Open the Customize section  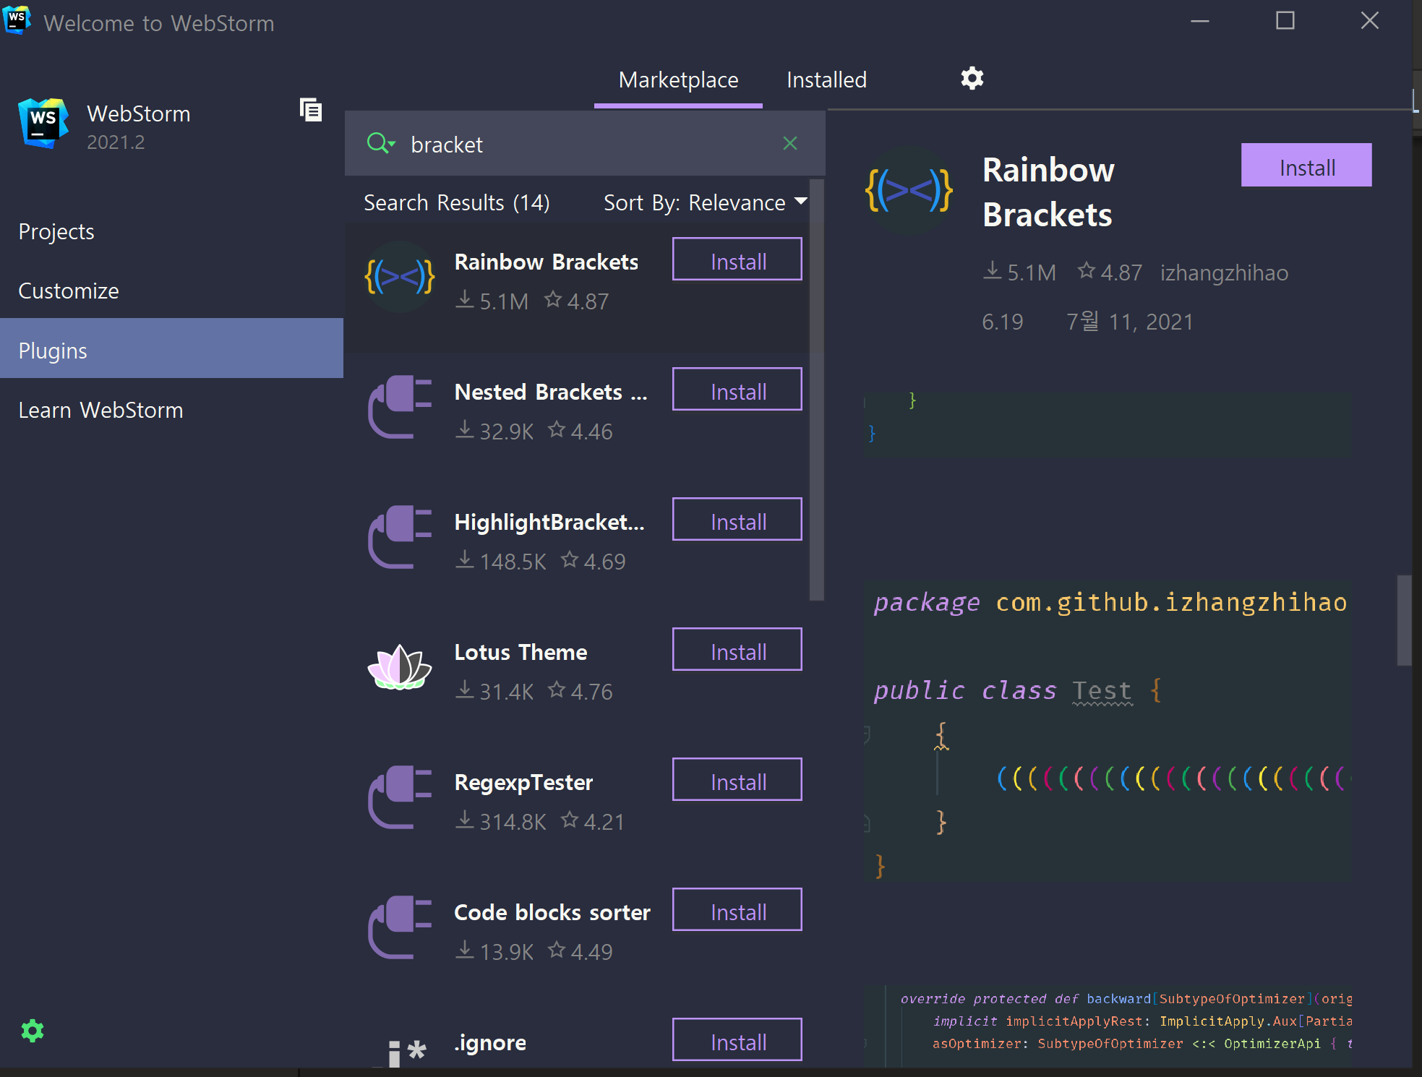[x=69, y=291]
